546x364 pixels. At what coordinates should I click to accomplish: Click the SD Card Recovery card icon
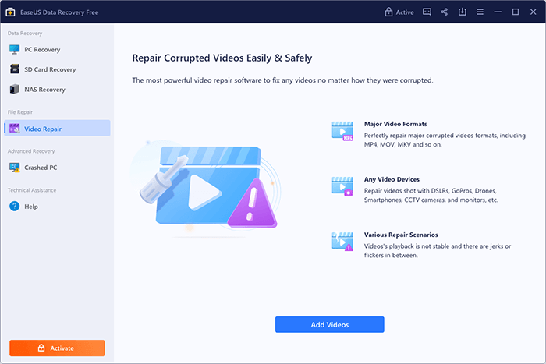coord(15,69)
